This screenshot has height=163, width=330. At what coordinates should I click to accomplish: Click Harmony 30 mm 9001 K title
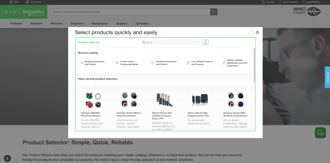[129, 114]
